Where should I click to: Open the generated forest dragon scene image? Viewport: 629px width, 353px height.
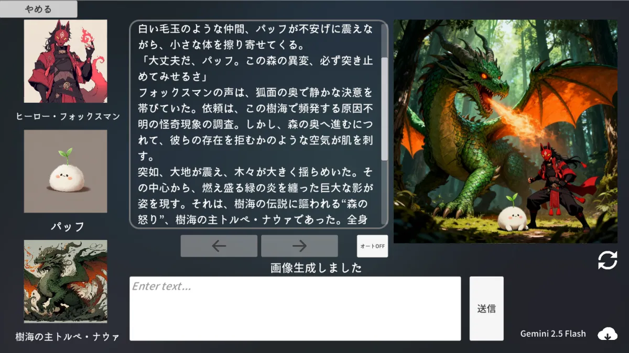[x=505, y=131]
